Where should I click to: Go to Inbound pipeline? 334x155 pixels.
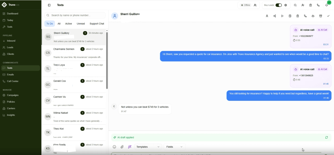[20, 41]
